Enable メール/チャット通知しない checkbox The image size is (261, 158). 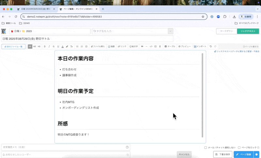click(x=206, y=148)
